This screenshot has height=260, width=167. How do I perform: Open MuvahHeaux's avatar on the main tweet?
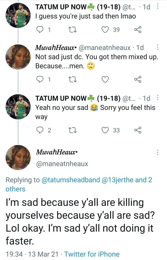[18, 158]
